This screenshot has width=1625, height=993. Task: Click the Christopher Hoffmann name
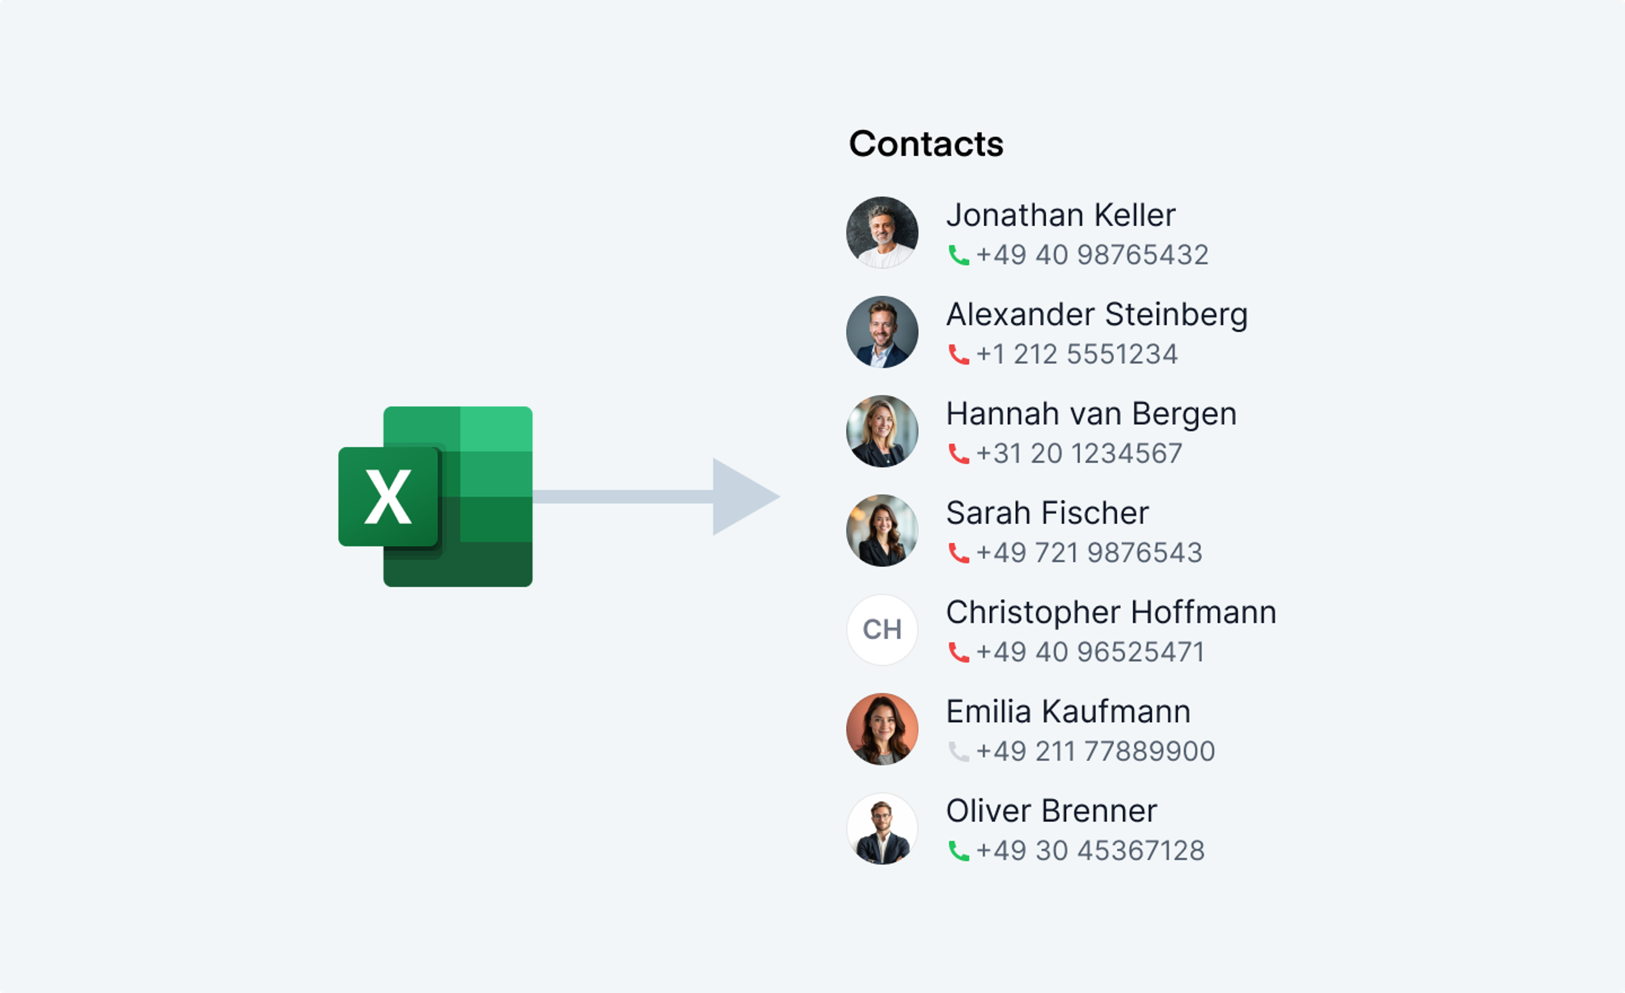point(1111,613)
